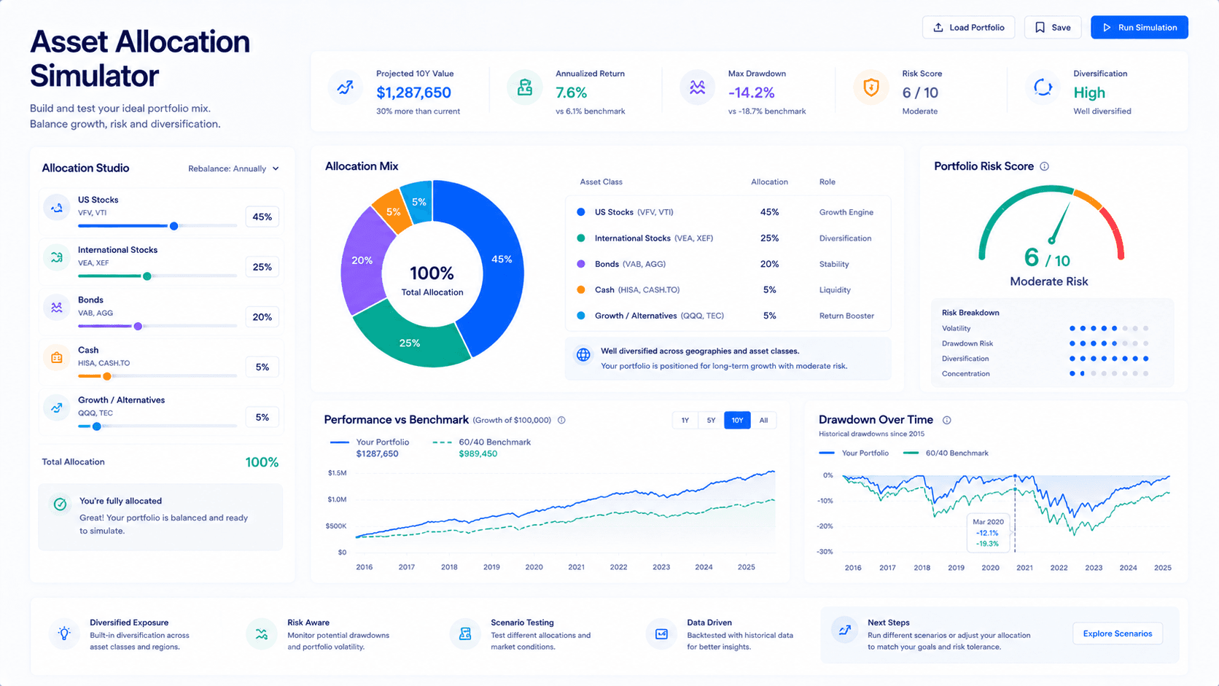Switch chart range to 1Y

point(685,420)
